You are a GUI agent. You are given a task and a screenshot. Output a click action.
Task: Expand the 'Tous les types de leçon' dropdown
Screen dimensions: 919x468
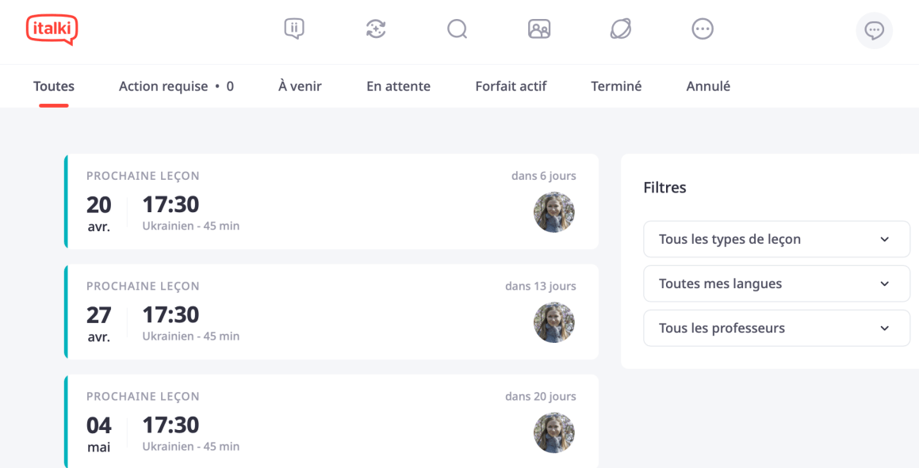coord(777,239)
